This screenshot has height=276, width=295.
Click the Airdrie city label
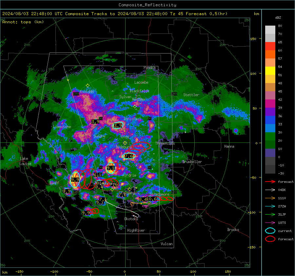[129, 175]
